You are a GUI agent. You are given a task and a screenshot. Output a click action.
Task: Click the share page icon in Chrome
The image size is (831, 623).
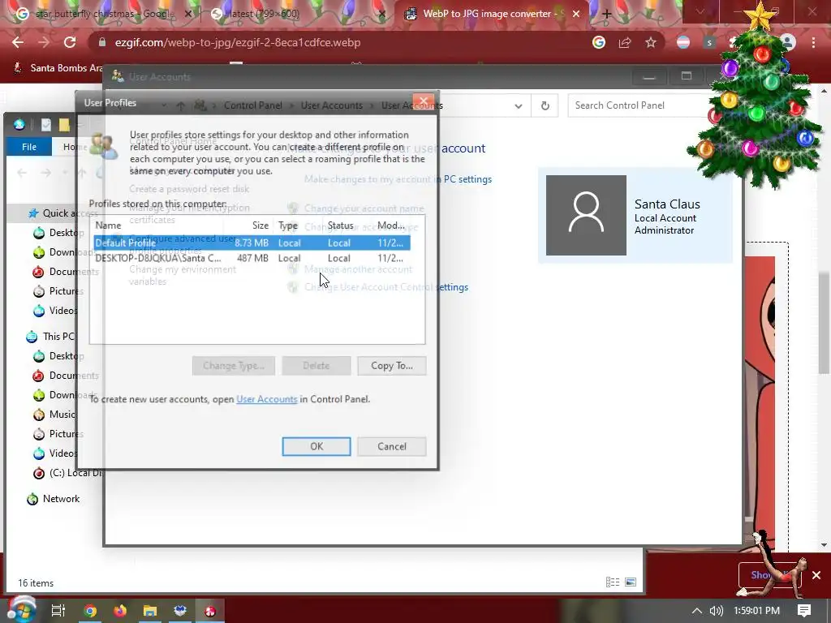[625, 42]
